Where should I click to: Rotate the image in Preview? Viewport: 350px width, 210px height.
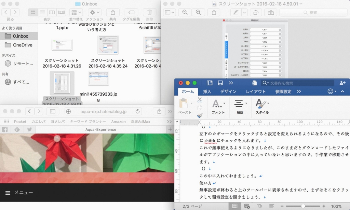coord(256,12)
